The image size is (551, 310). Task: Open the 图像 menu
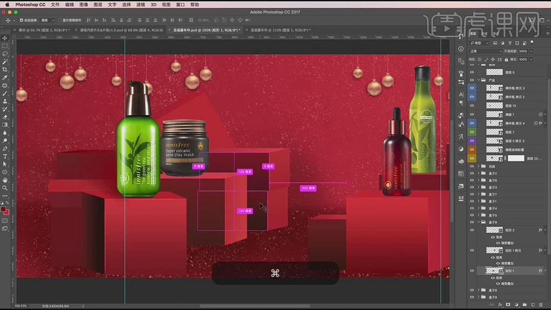[83, 4]
